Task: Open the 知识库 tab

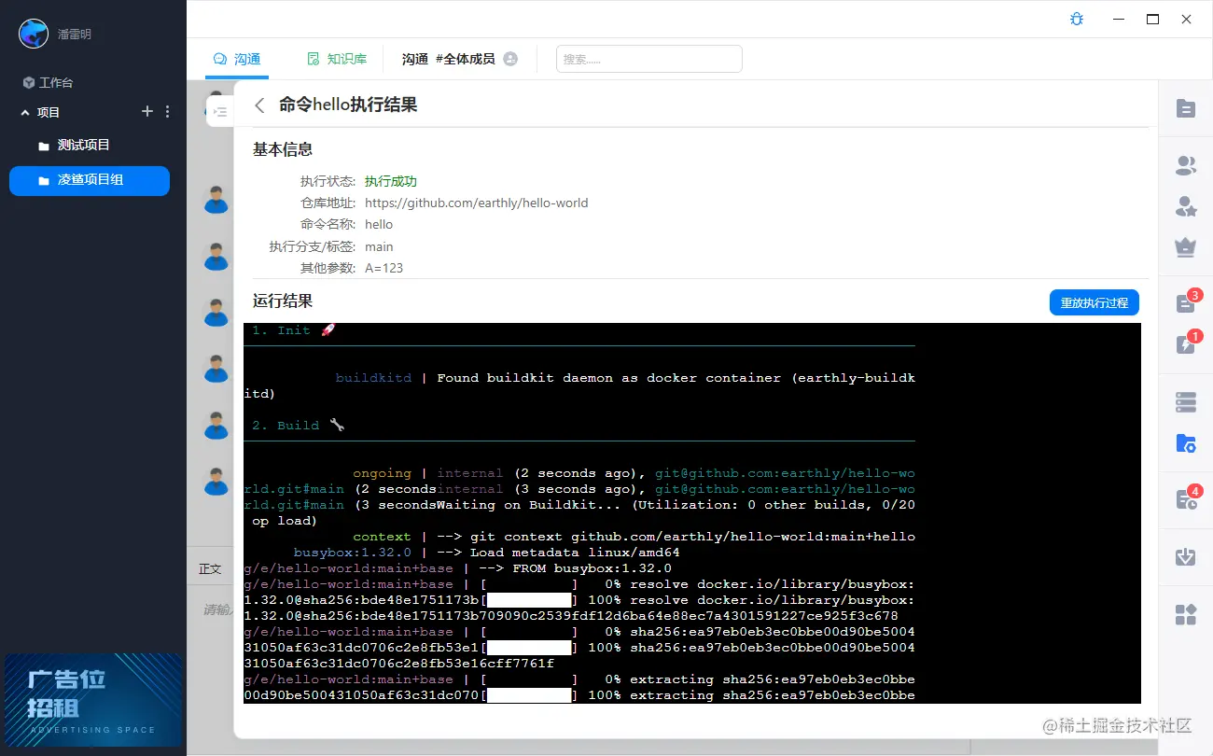Action: [337, 59]
